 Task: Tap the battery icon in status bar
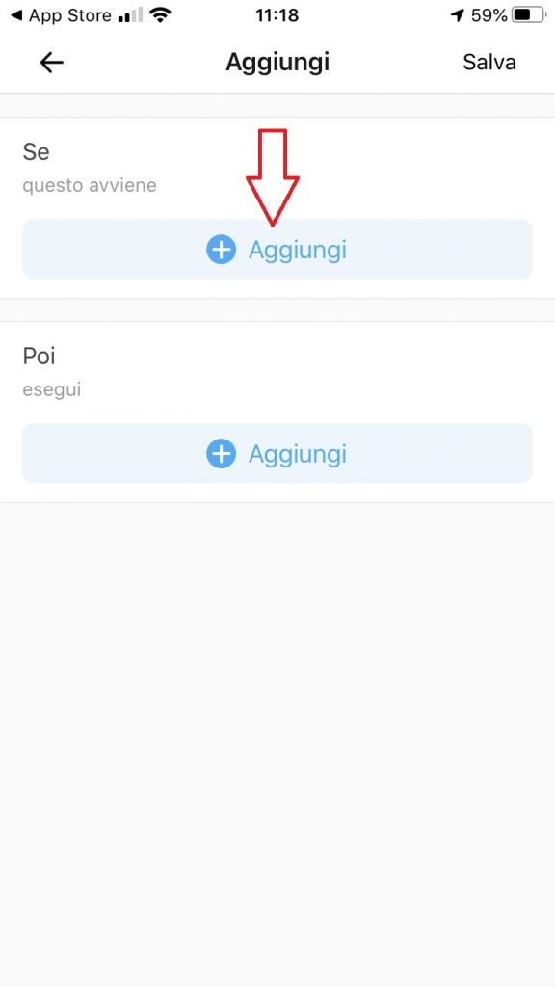click(529, 15)
